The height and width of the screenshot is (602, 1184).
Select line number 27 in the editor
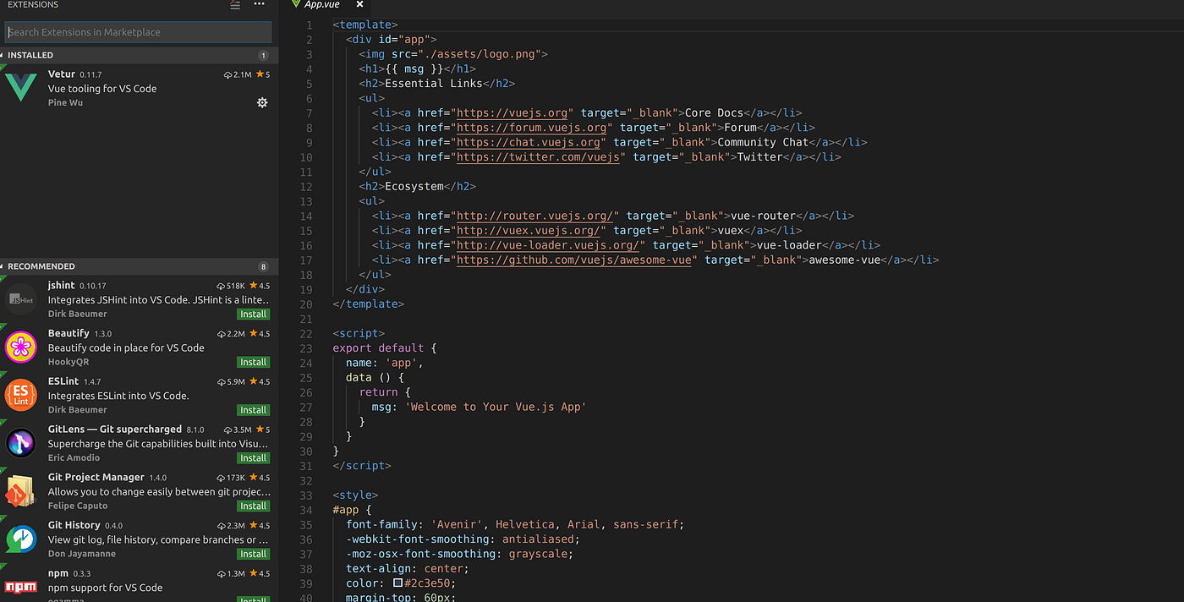click(x=308, y=407)
